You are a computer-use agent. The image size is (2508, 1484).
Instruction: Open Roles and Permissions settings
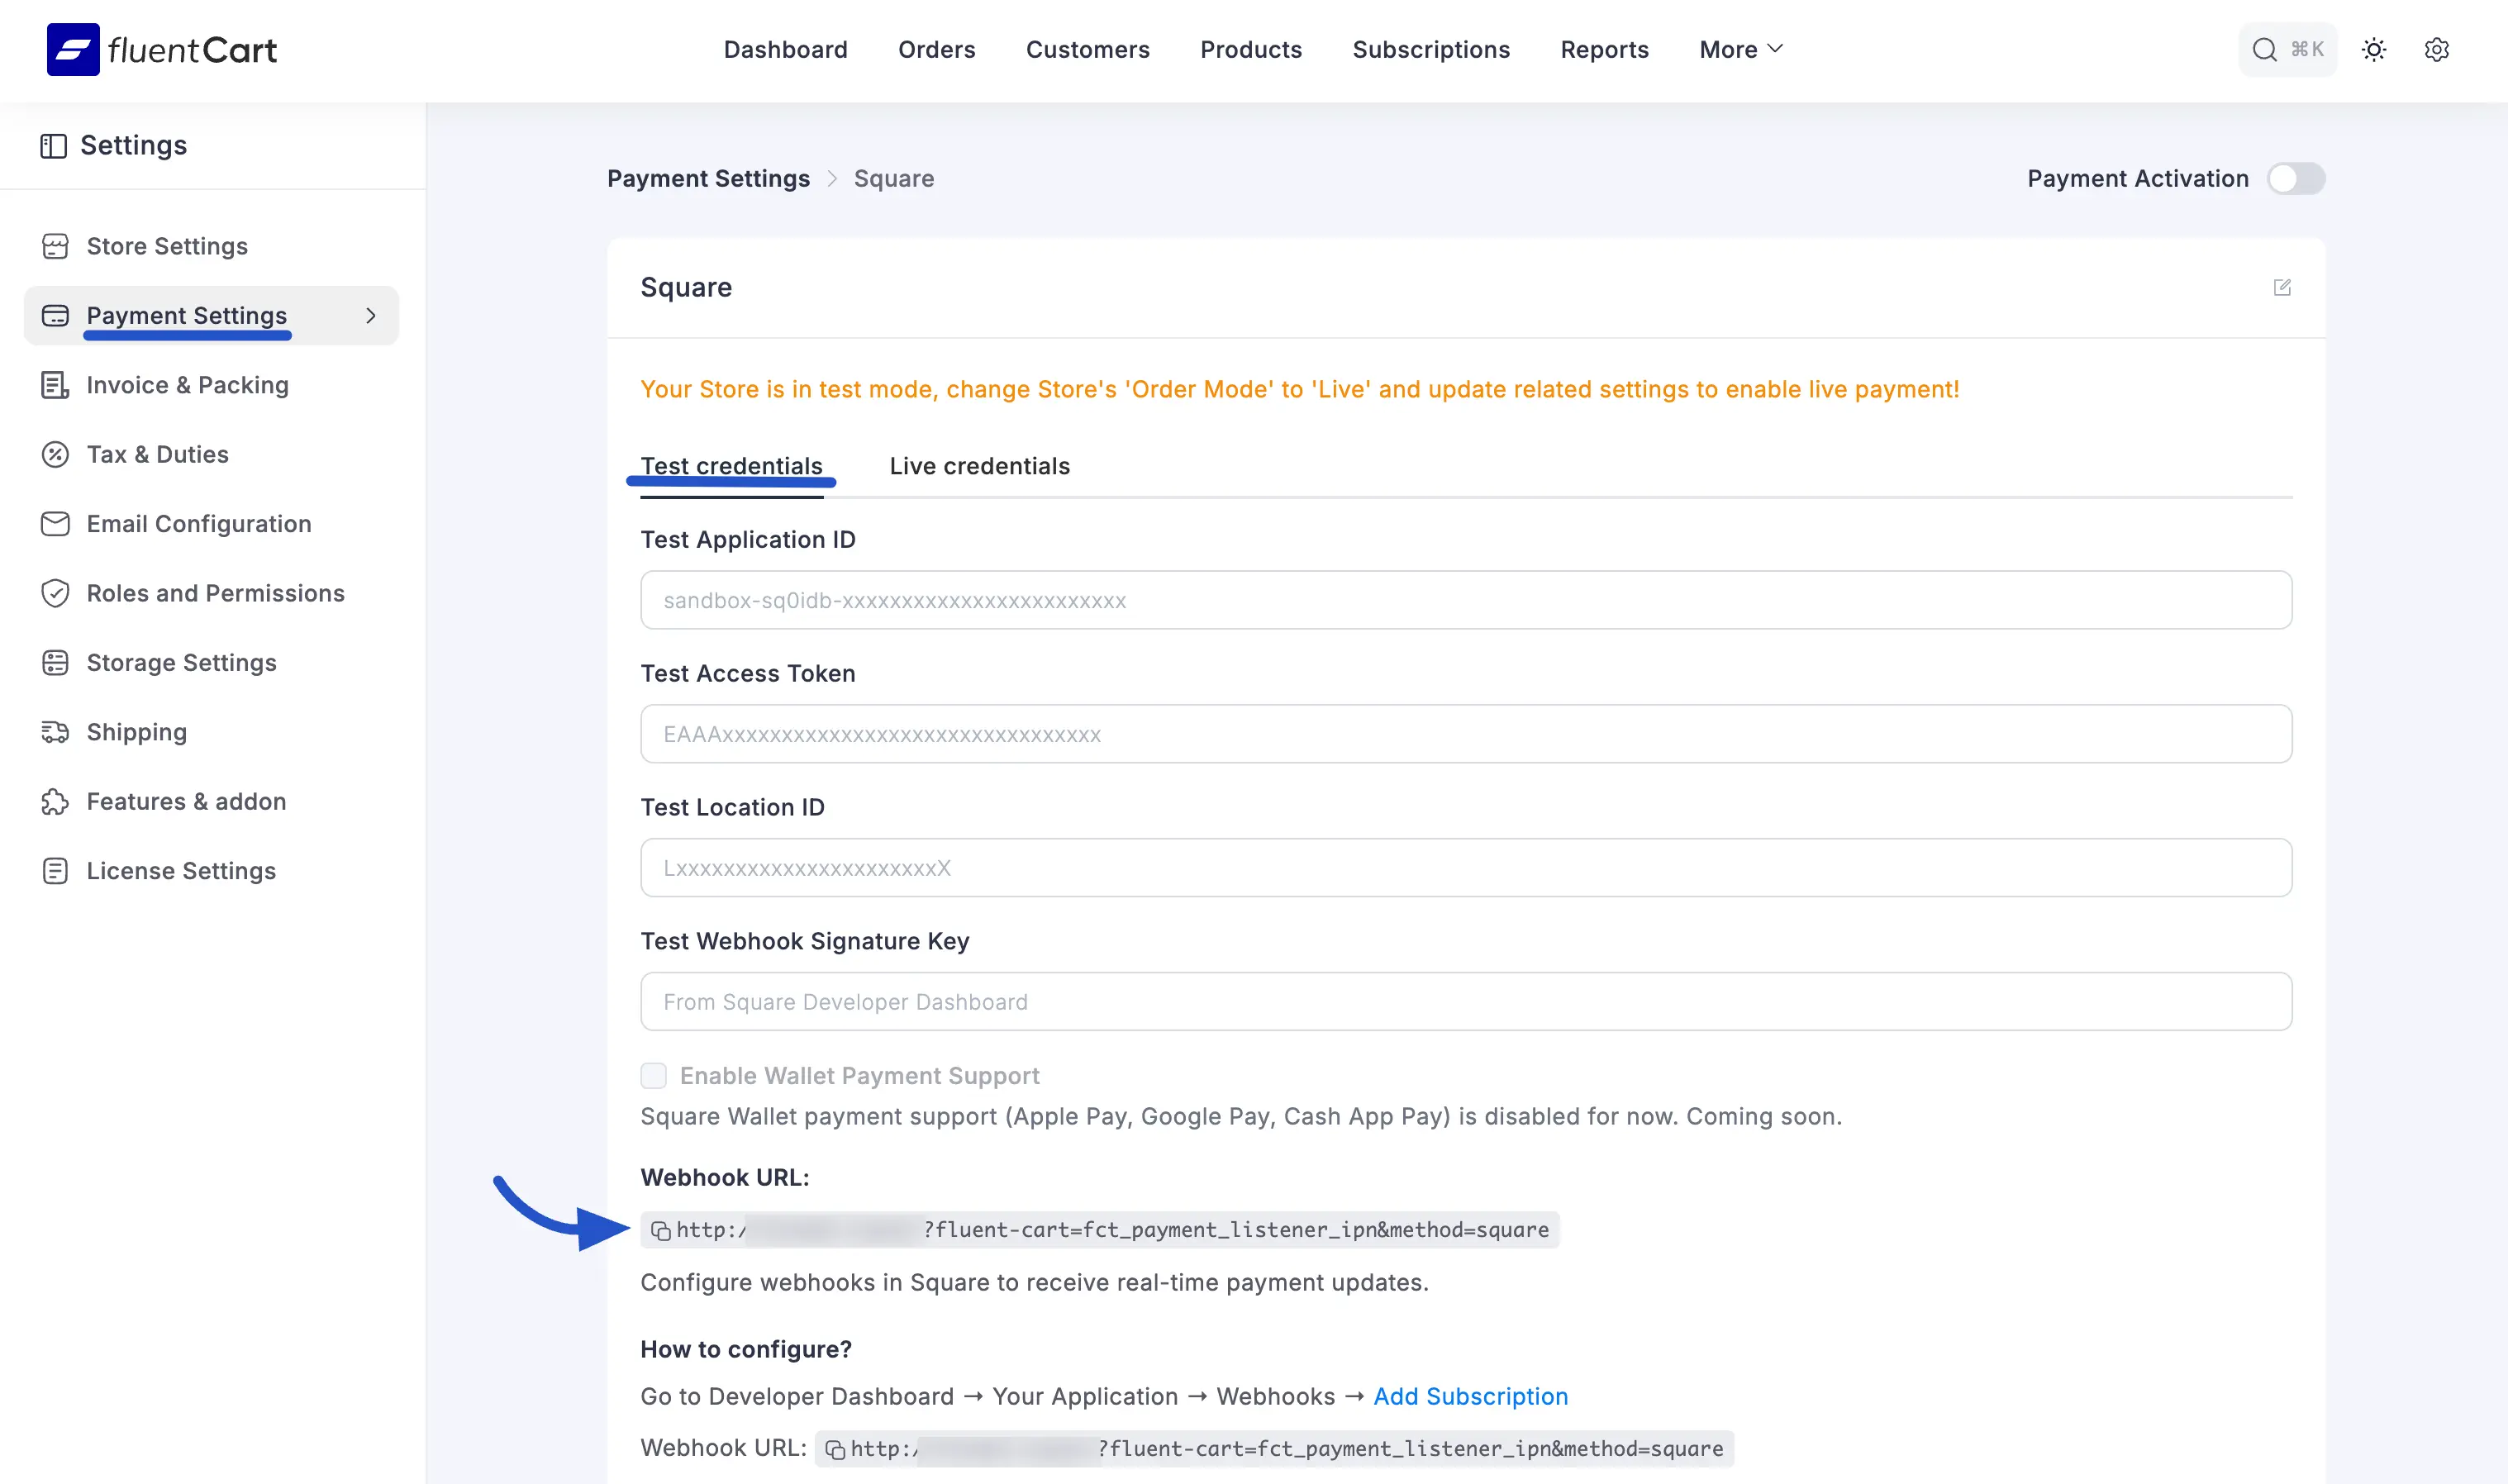[x=215, y=593]
